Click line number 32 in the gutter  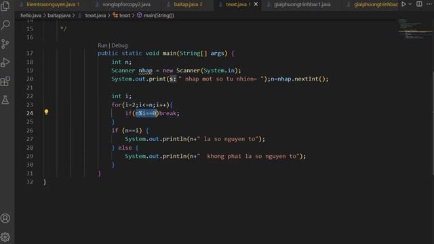30,182
